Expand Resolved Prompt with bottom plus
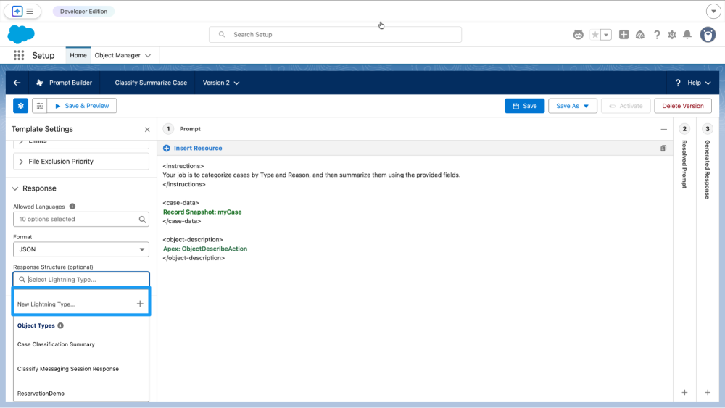The width and height of the screenshot is (725, 408). pos(684,392)
